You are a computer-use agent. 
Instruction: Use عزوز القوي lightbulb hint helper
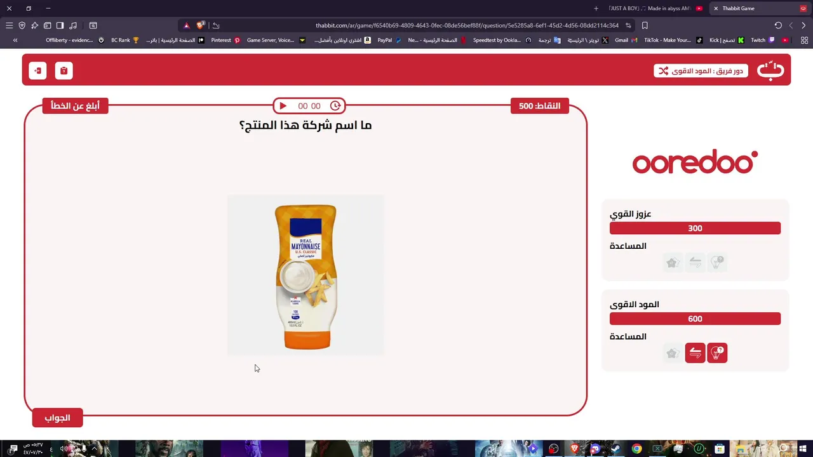click(717, 262)
